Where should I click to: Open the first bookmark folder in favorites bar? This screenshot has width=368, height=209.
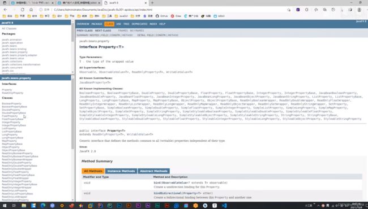[x=7, y=16]
